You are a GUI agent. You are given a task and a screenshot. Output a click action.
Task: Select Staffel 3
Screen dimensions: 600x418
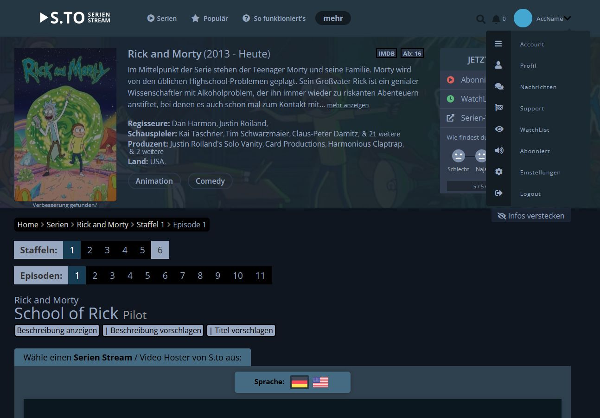107,250
